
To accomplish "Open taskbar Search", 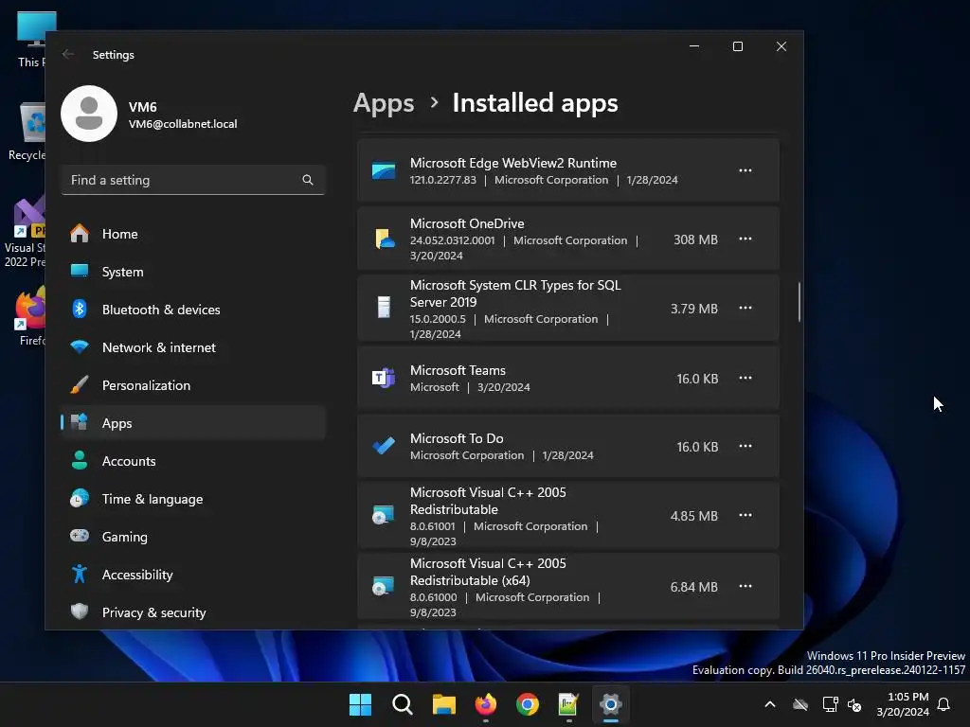I will (x=402, y=704).
